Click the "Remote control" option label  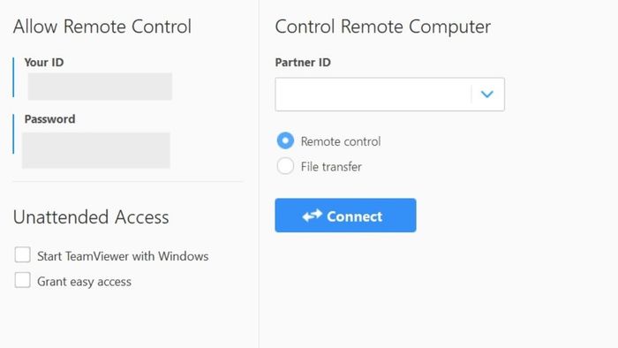pyautogui.click(x=341, y=141)
